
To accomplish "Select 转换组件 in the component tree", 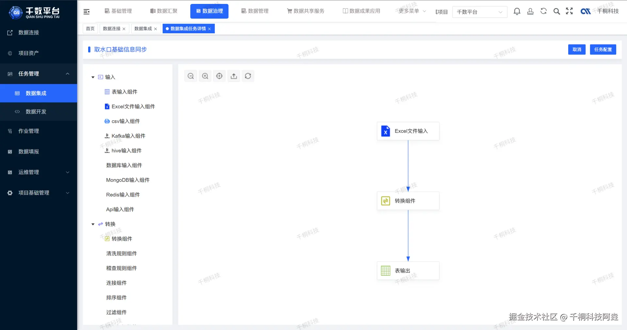I will click(x=118, y=239).
